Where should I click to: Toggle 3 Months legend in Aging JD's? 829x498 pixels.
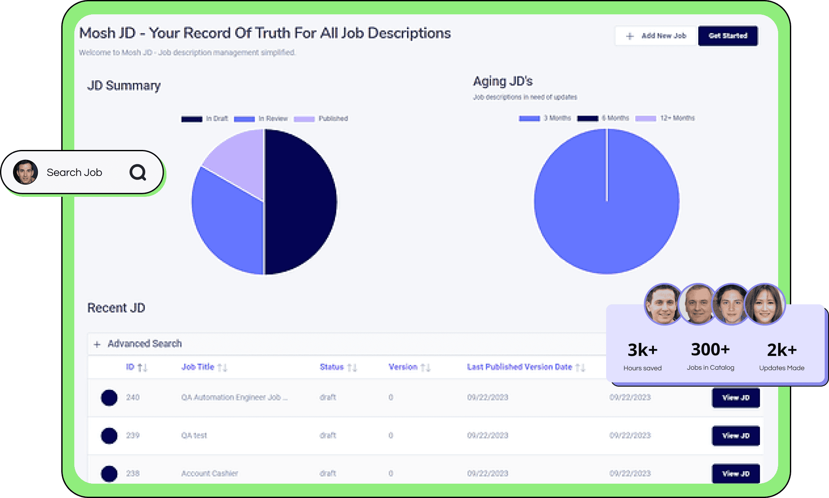point(544,118)
